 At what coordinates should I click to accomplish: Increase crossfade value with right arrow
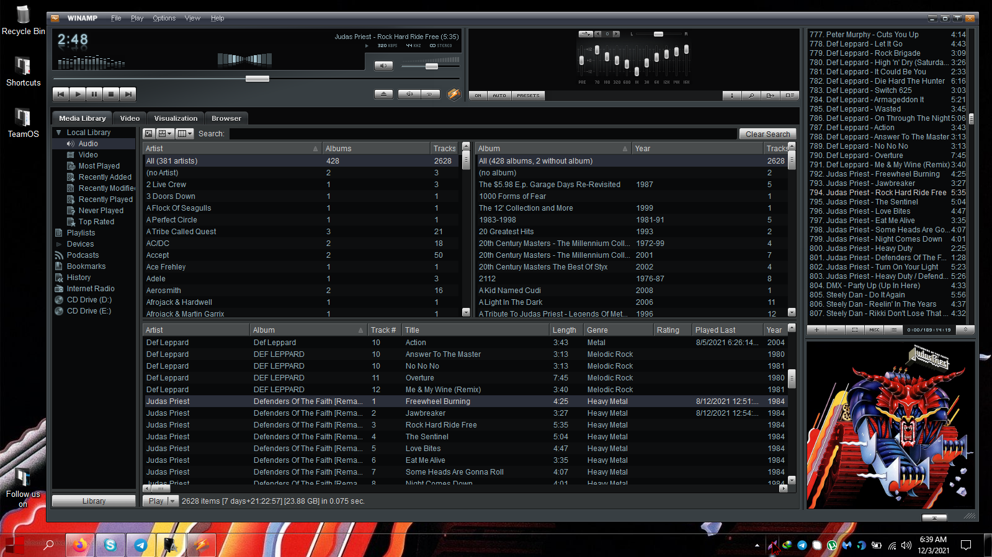[616, 34]
